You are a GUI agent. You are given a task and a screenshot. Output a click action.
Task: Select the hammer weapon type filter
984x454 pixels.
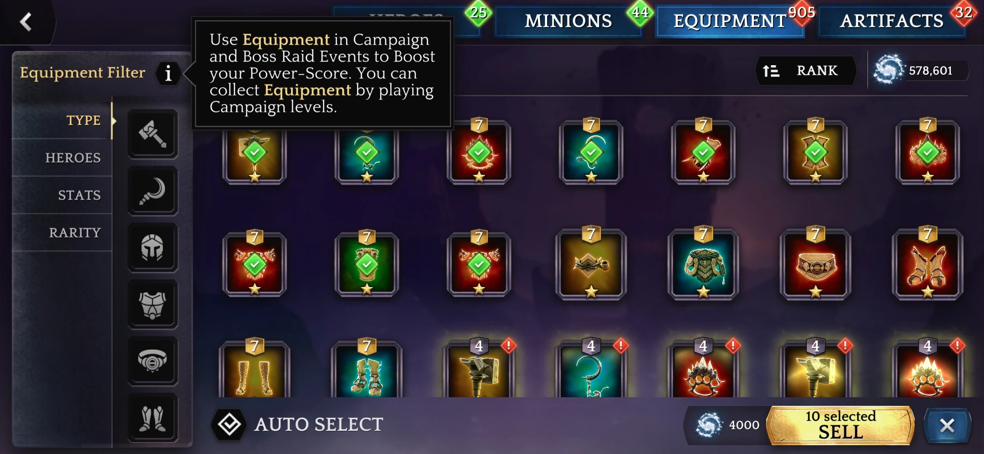pos(153,134)
